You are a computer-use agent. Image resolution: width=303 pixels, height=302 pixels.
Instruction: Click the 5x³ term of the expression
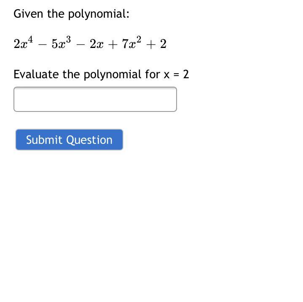tap(61, 43)
